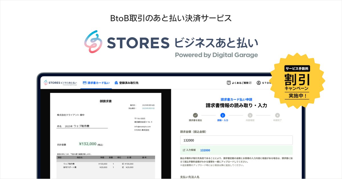This screenshot has height=179, width=342.
Task: Click the payment due date 2025年5月31日
Action: [x=148, y=108]
